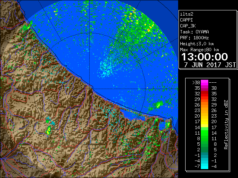Click the 'CAP_3K' label

click(x=188, y=26)
